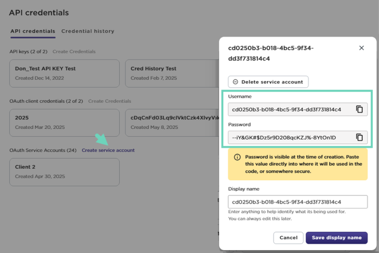Select the Password text field
The image size is (379, 253).
291,137
